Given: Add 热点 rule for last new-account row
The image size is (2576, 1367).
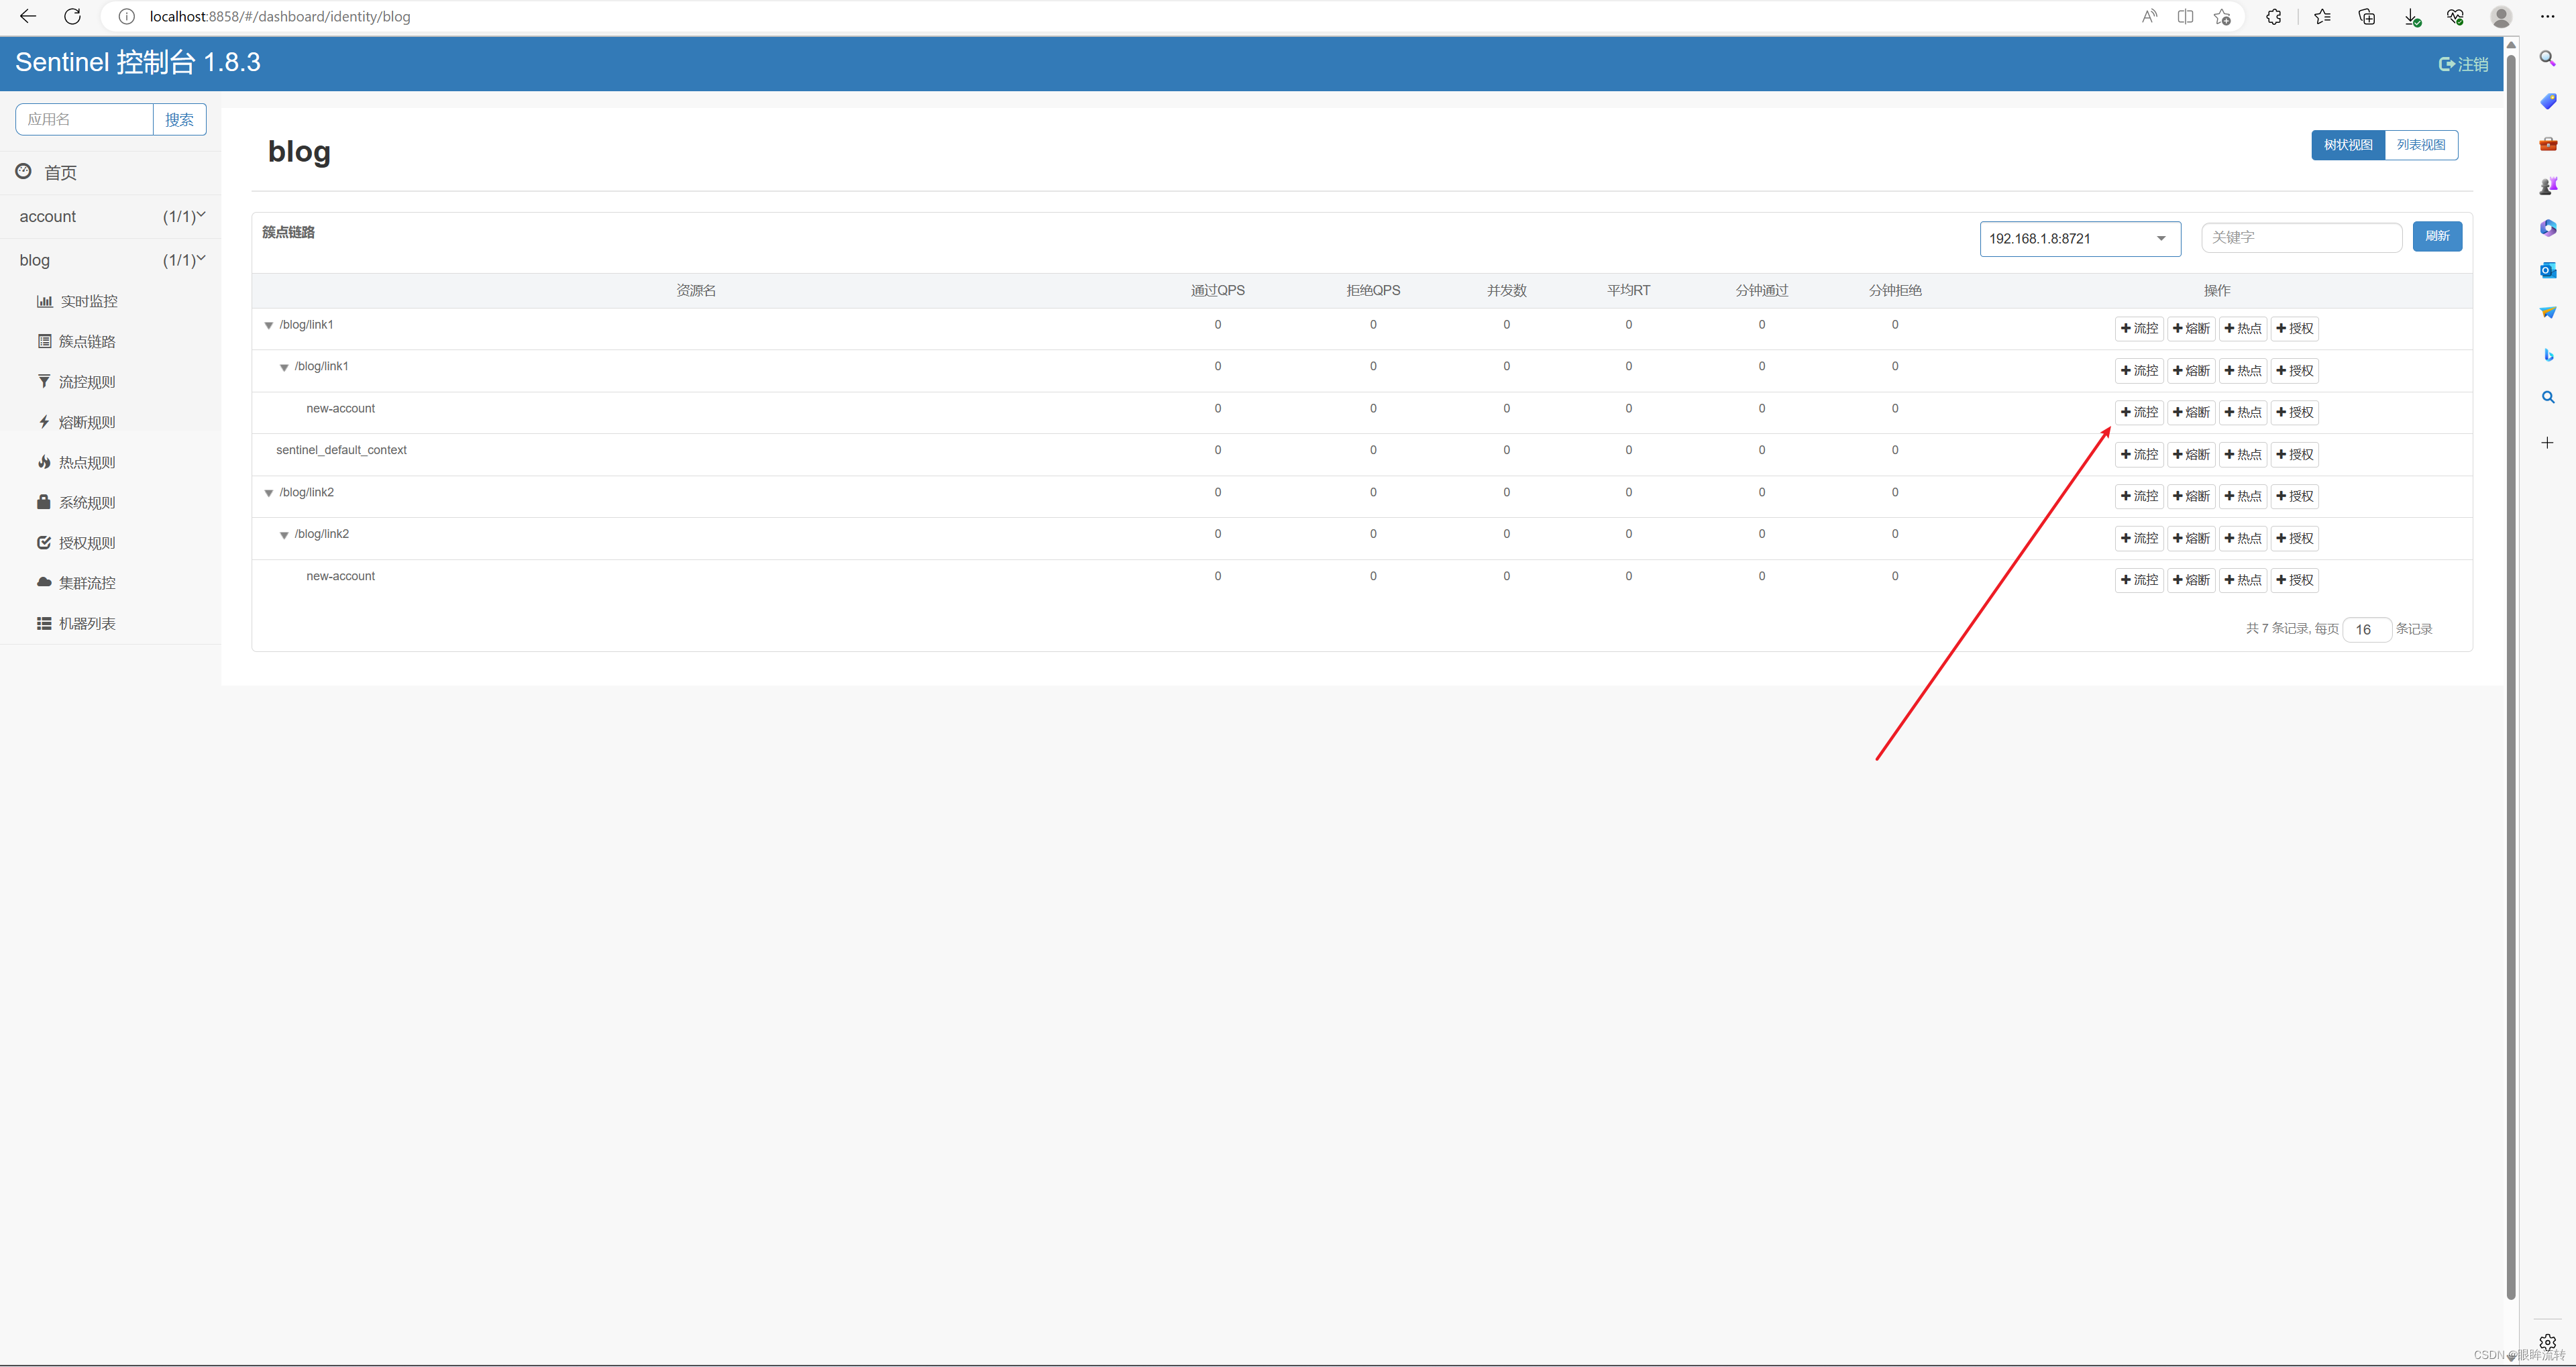Looking at the screenshot, I should click(2243, 580).
